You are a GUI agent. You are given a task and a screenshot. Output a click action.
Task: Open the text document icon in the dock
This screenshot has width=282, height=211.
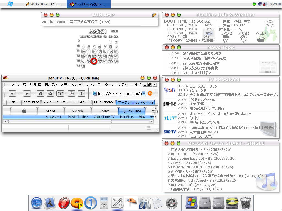point(158,203)
